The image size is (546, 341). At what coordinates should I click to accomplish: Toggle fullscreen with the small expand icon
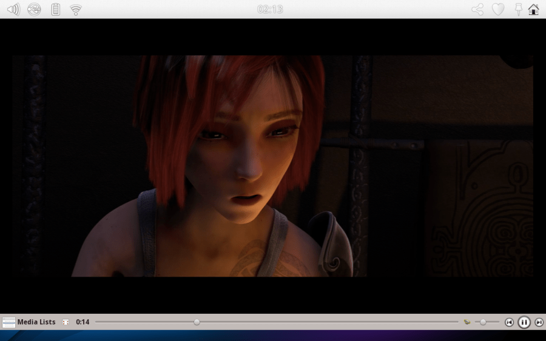click(66, 322)
